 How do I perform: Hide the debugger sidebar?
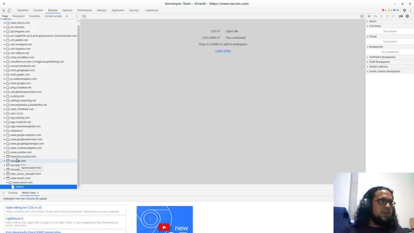362,16
